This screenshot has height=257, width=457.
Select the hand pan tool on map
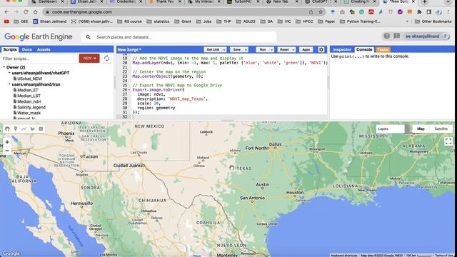pyautogui.click(x=7, y=128)
